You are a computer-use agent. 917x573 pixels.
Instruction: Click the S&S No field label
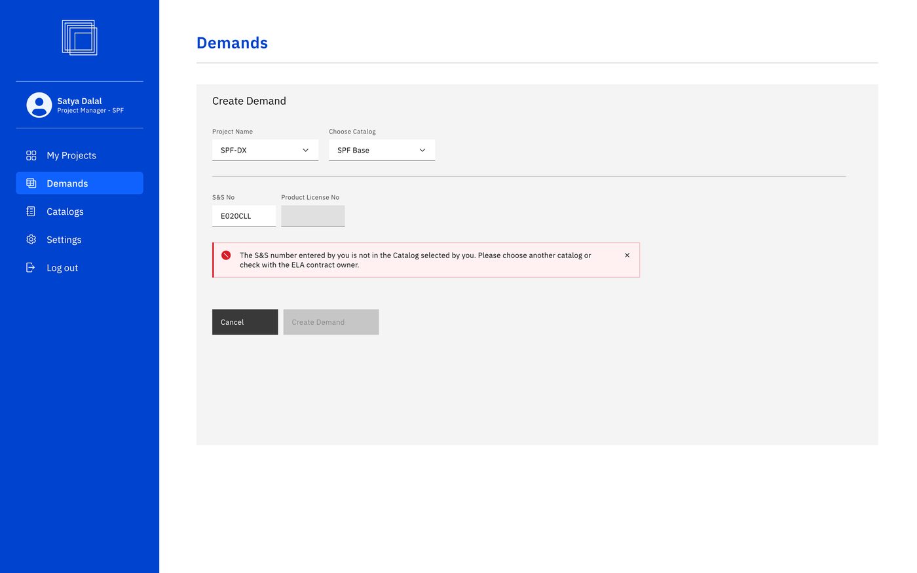[223, 197]
